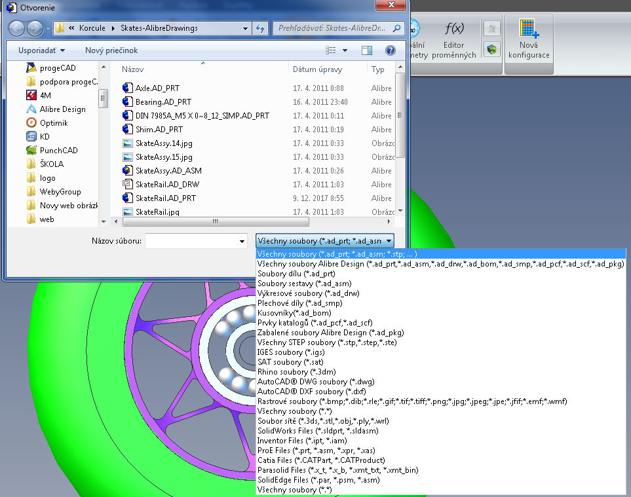The image size is (631, 497).
Task: Click the search magnifier icon
Action: point(397,28)
